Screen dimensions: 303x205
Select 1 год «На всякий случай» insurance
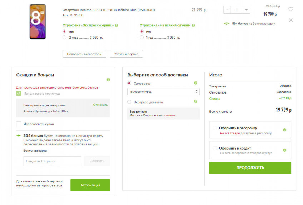tap(142, 37)
